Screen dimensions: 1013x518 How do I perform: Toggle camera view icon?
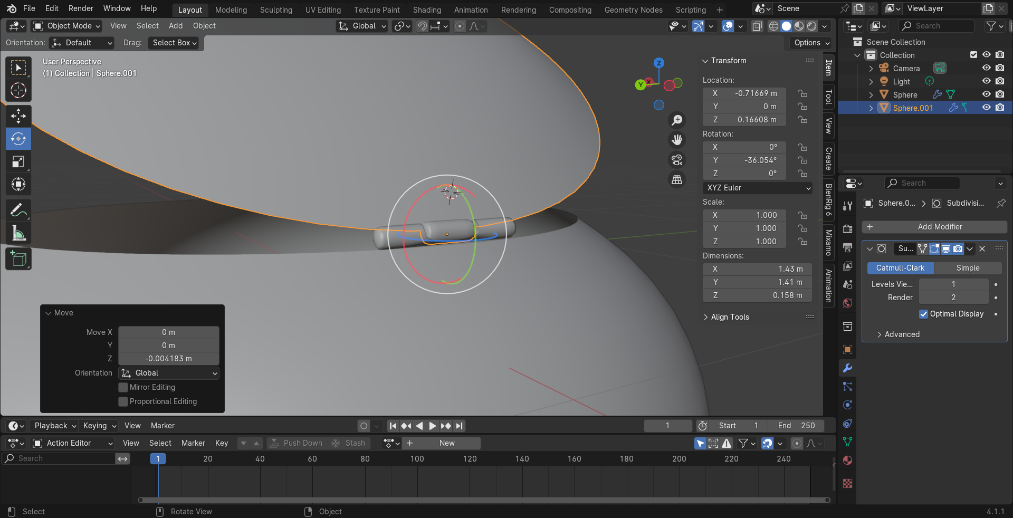coord(677,160)
